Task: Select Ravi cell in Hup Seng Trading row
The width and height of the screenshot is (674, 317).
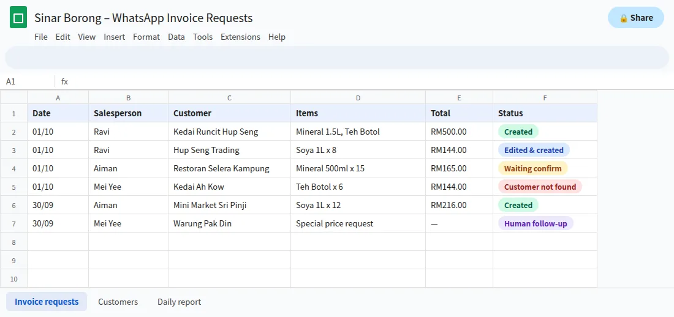Action: 129,150
